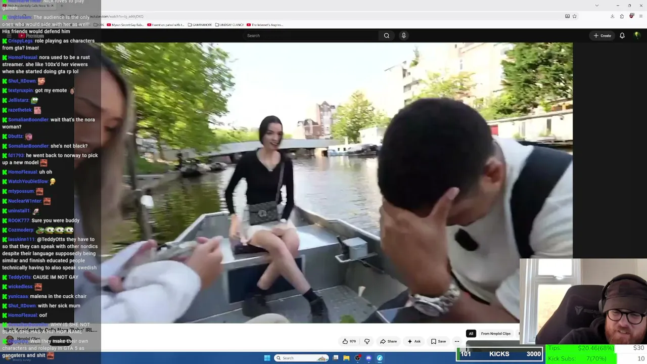
Task: Click the Windows taskbar search box
Action: coord(301,358)
